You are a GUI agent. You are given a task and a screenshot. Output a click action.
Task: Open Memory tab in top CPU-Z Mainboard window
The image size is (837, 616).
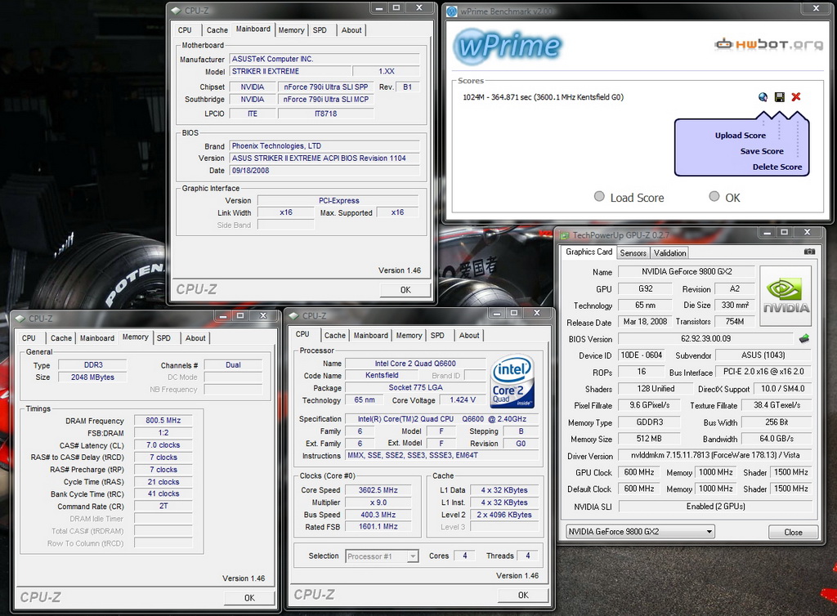tap(292, 30)
